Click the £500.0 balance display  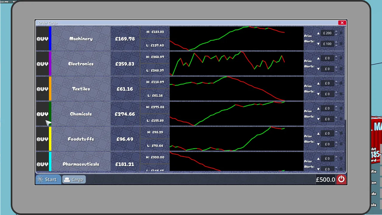click(325, 179)
